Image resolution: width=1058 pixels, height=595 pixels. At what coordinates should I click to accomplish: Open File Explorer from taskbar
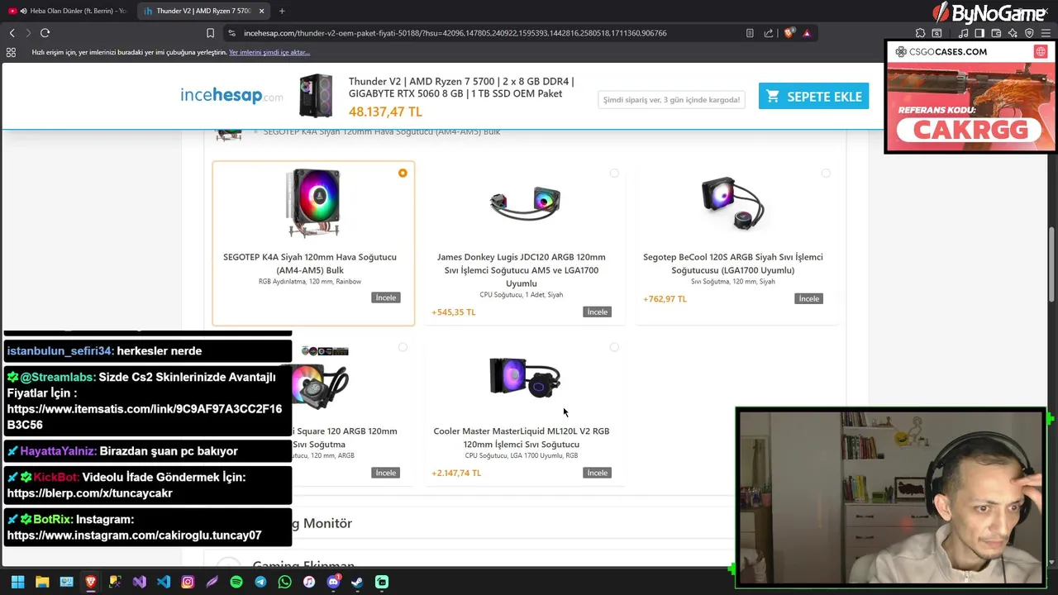click(42, 582)
